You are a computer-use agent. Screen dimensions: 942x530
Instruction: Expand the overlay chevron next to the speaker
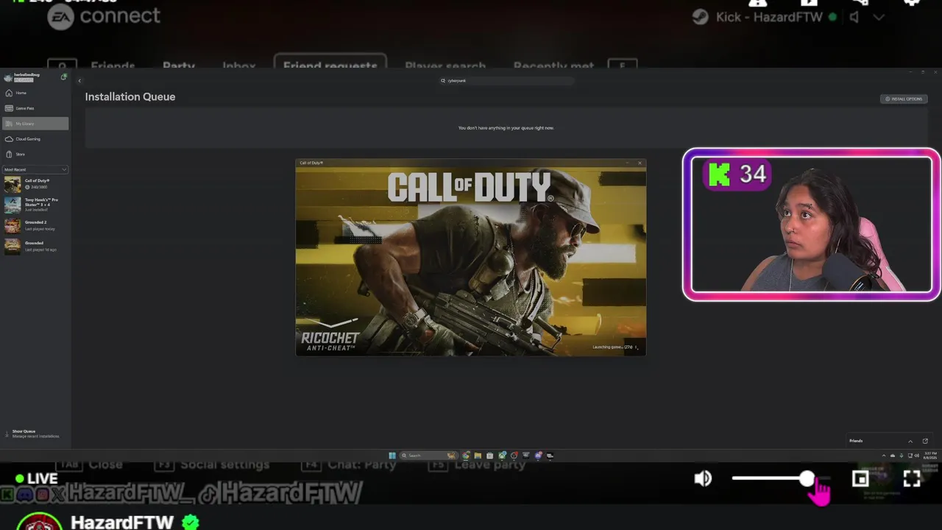879,18
